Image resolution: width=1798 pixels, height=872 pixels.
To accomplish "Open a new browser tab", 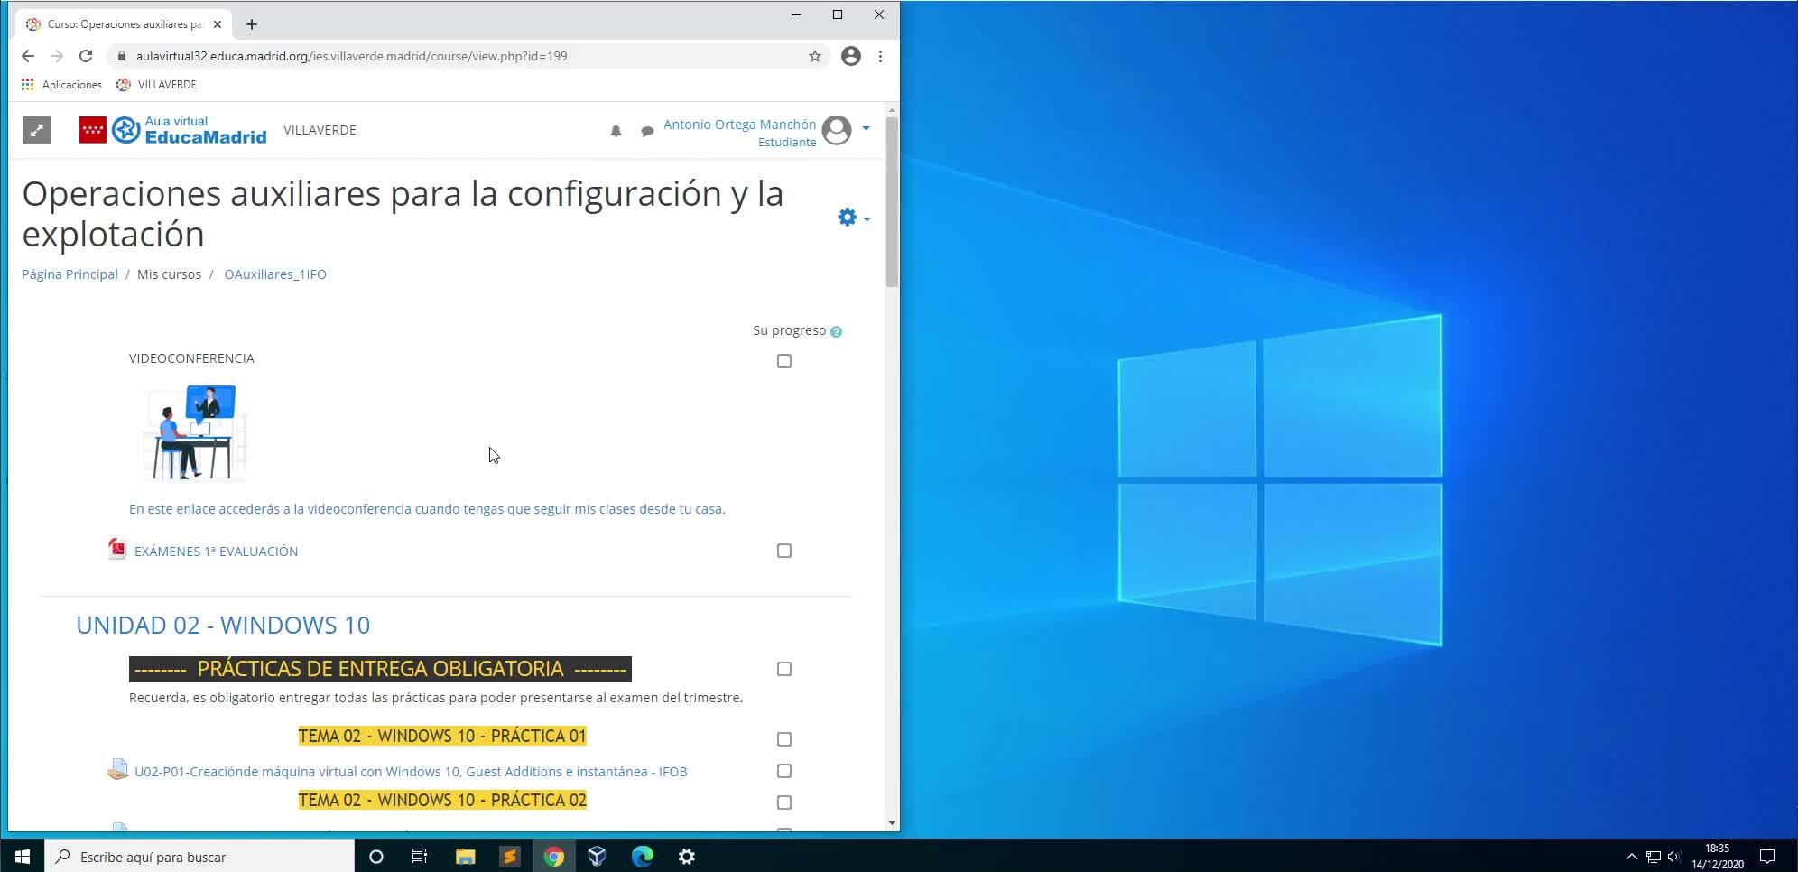I will 252,24.
